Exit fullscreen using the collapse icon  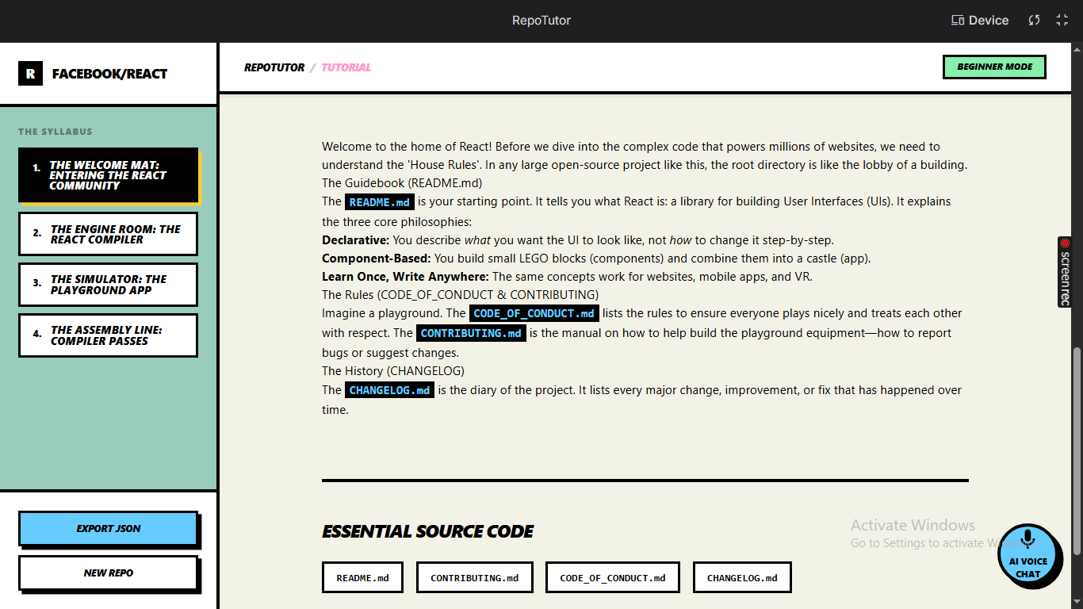1062,21
